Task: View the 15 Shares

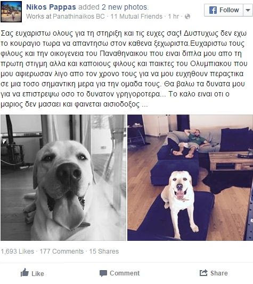Action: coord(104,251)
